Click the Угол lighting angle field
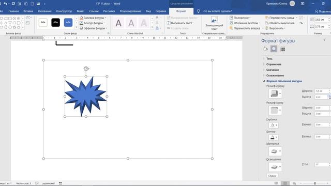 point(321,164)
